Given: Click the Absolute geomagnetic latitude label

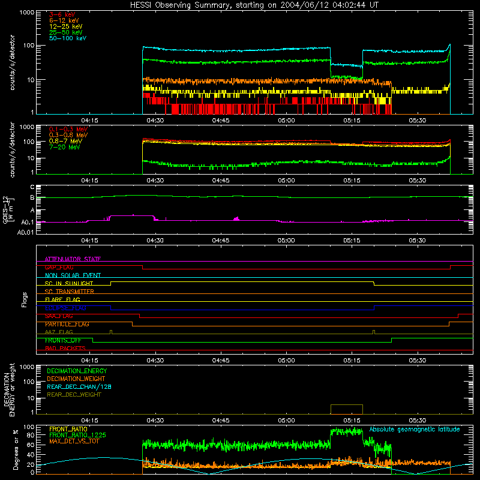Looking at the screenshot, I should [415, 429].
